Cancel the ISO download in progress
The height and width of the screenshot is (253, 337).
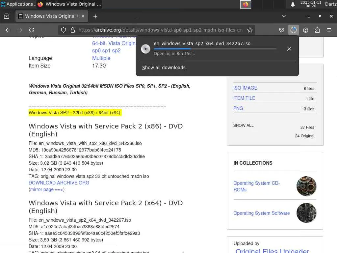click(289, 49)
